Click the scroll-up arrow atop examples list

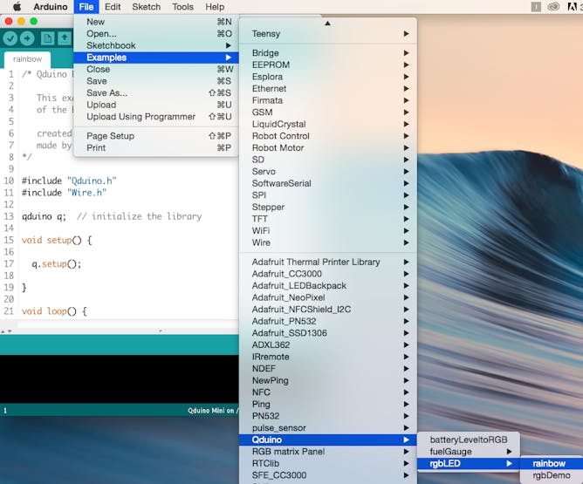tap(327, 23)
